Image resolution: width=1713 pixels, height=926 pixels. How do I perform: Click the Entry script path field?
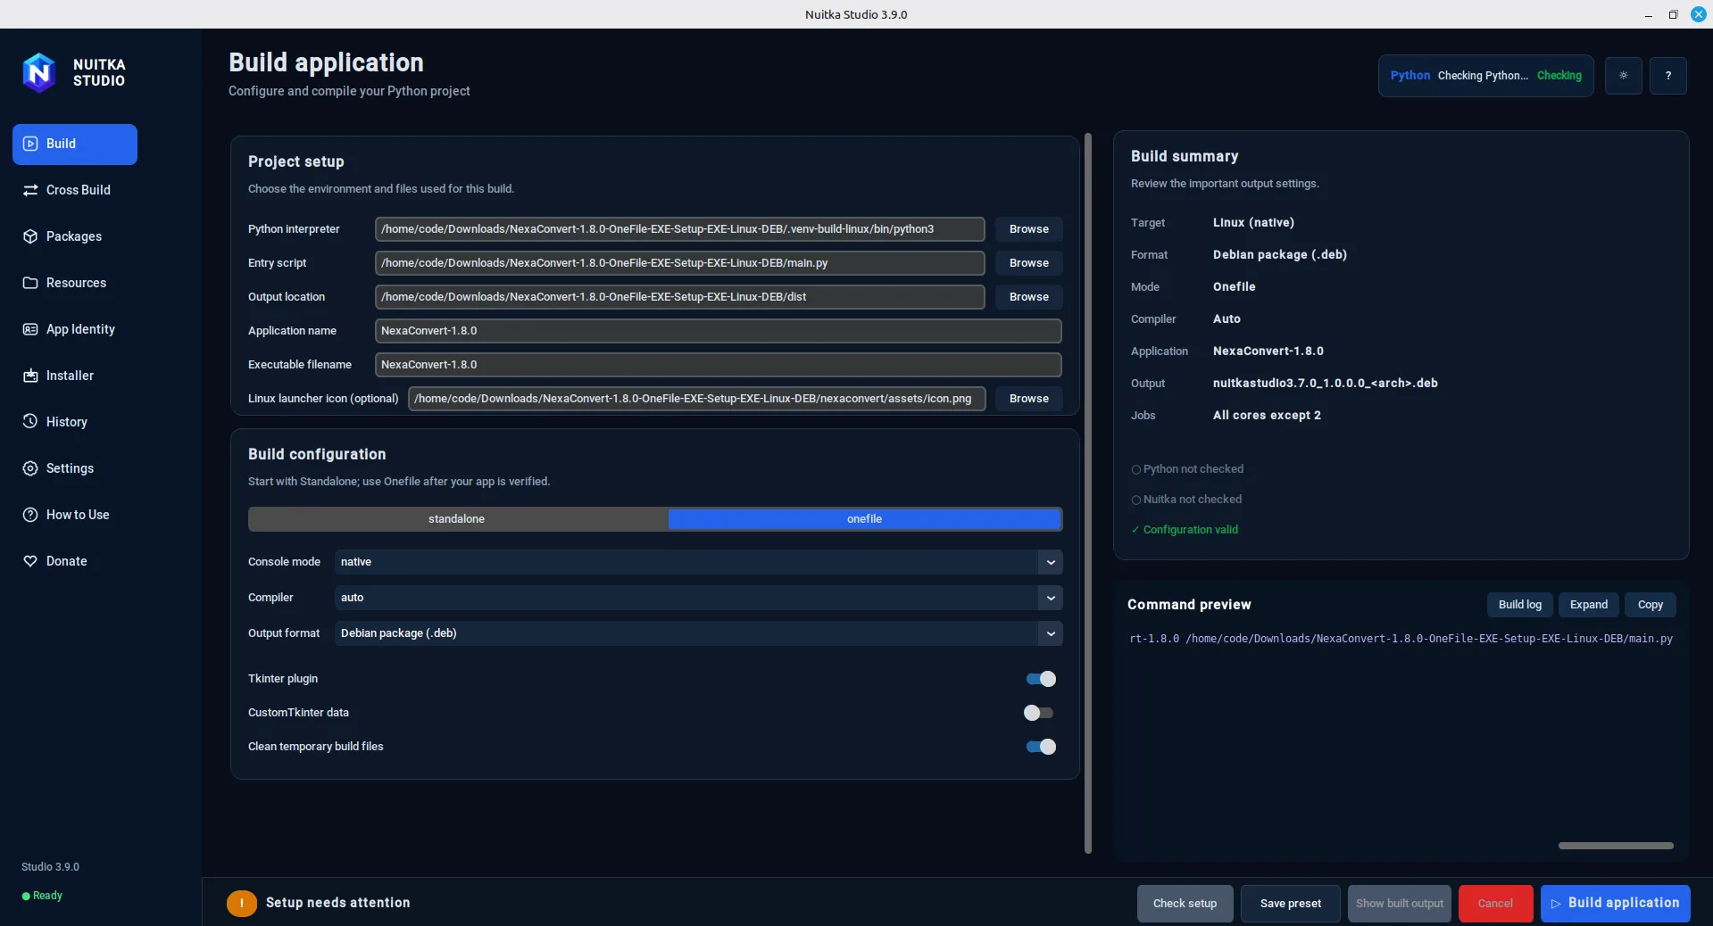pyautogui.click(x=680, y=263)
